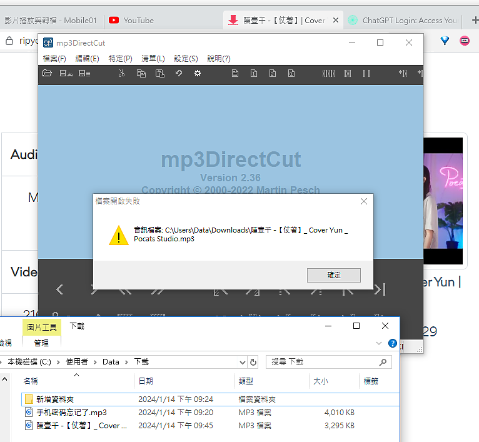Click 使用者 in breadcrumb path

pos(77,362)
